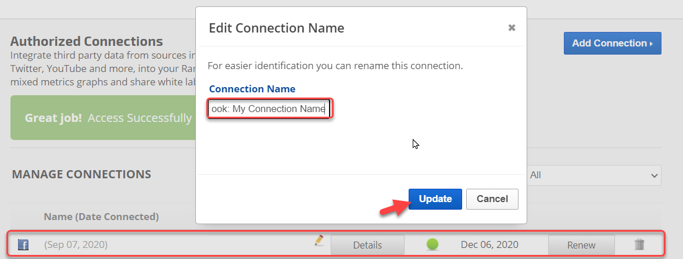Click the Facebook connection icon
Image resolution: width=683 pixels, height=259 pixels.
point(23,245)
